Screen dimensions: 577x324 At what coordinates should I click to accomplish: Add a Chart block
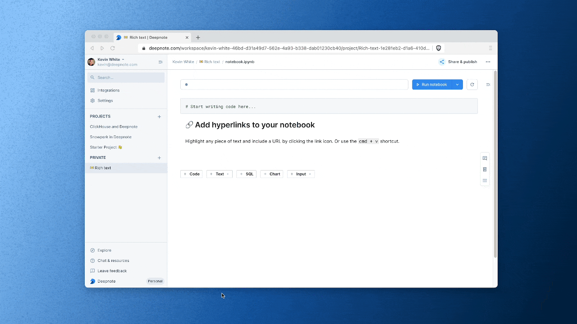tap(272, 174)
